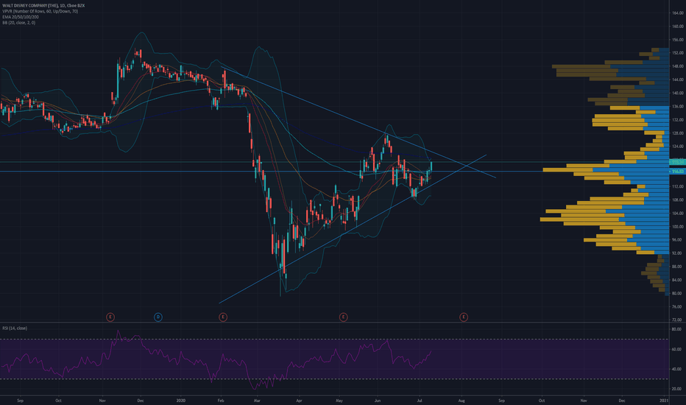686x405 pixels.
Task: Select the ascending blue trendline
Action: tap(353, 229)
